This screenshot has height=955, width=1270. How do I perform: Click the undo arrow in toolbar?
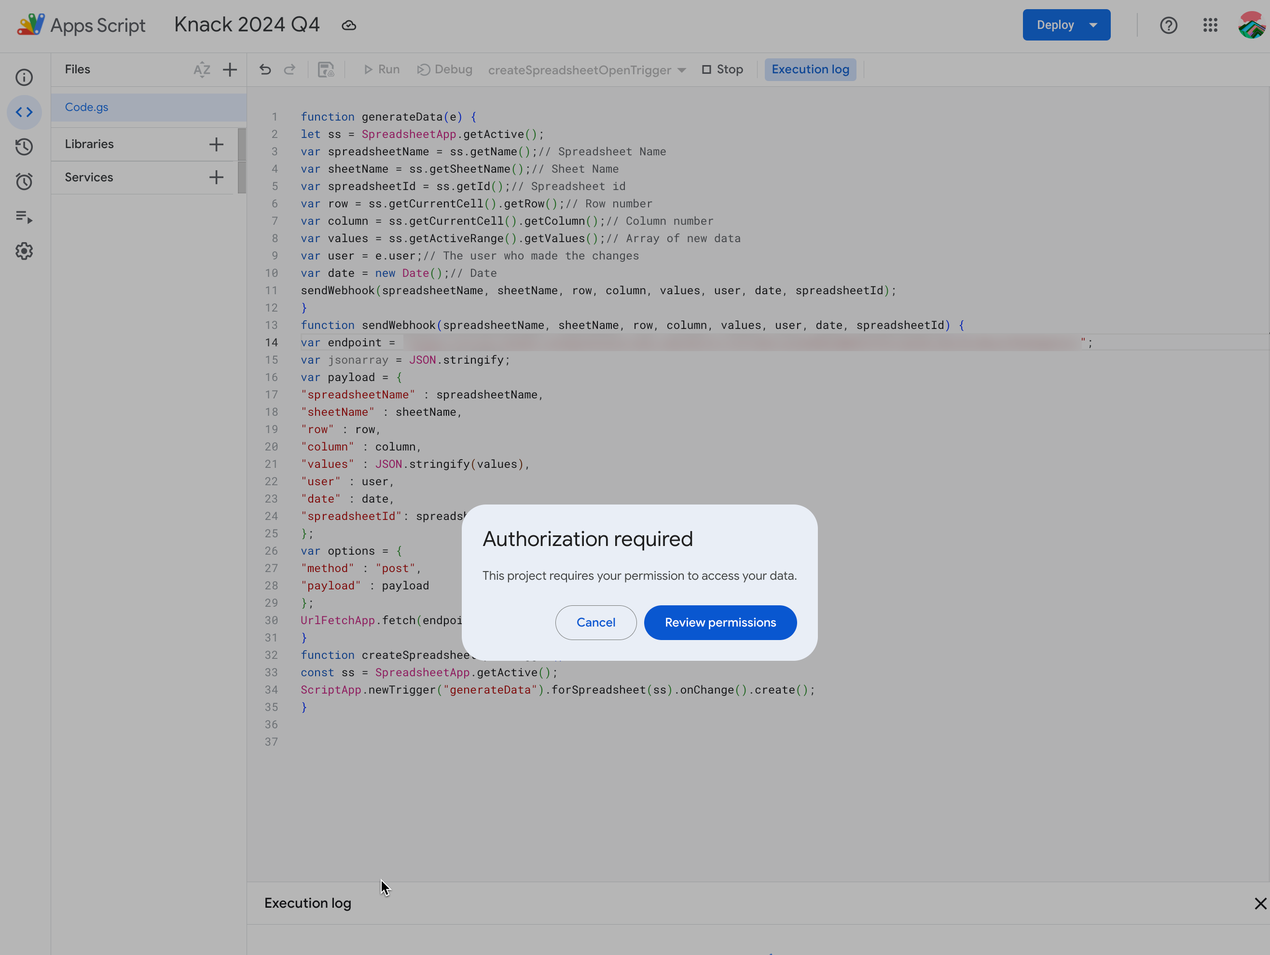tap(265, 69)
